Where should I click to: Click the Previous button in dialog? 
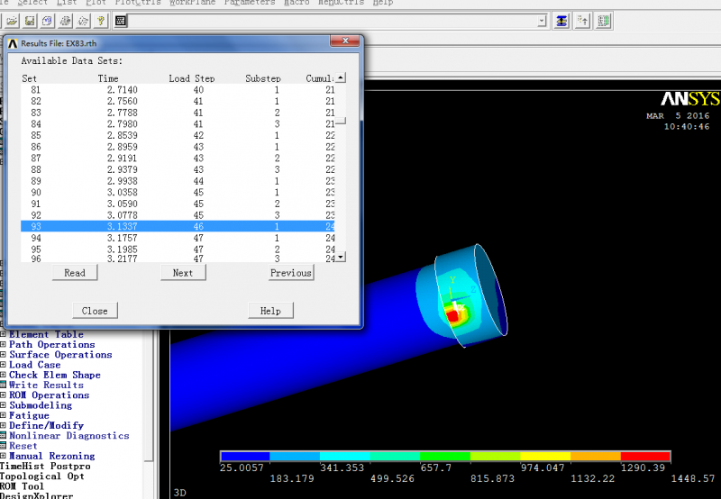[x=290, y=273]
